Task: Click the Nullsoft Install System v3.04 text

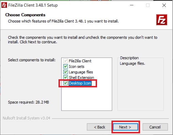Action: [27, 118]
